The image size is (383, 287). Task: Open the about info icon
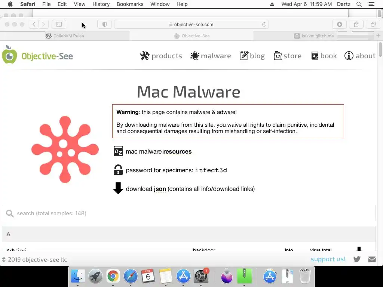click(x=349, y=56)
